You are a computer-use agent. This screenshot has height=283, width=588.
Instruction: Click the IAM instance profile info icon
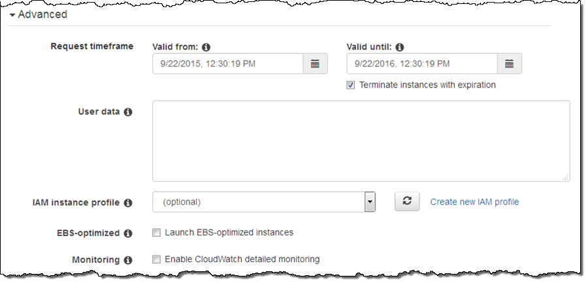click(128, 203)
